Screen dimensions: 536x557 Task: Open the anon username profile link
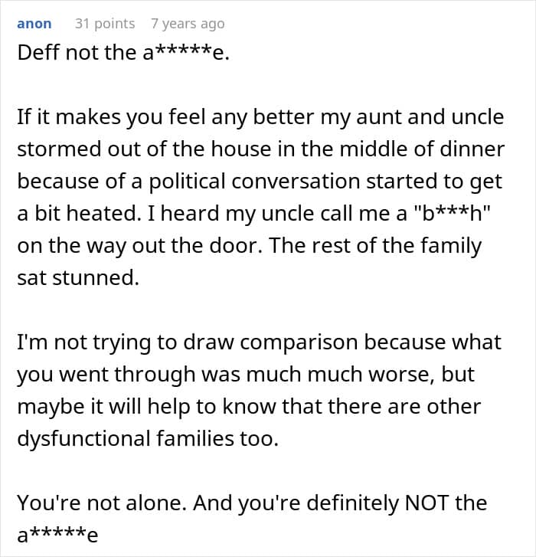pyautogui.click(x=34, y=24)
